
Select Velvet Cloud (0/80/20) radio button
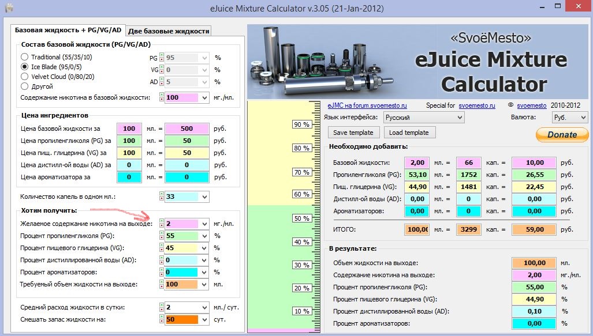point(25,77)
